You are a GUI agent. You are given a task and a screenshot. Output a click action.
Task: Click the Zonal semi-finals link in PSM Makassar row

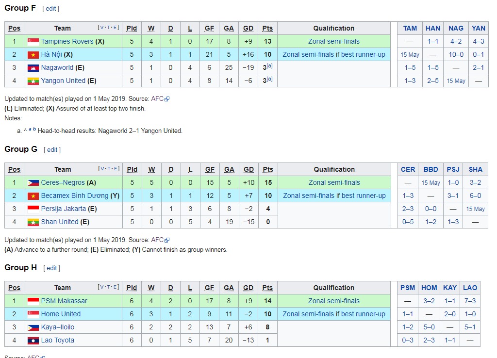pos(334,301)
